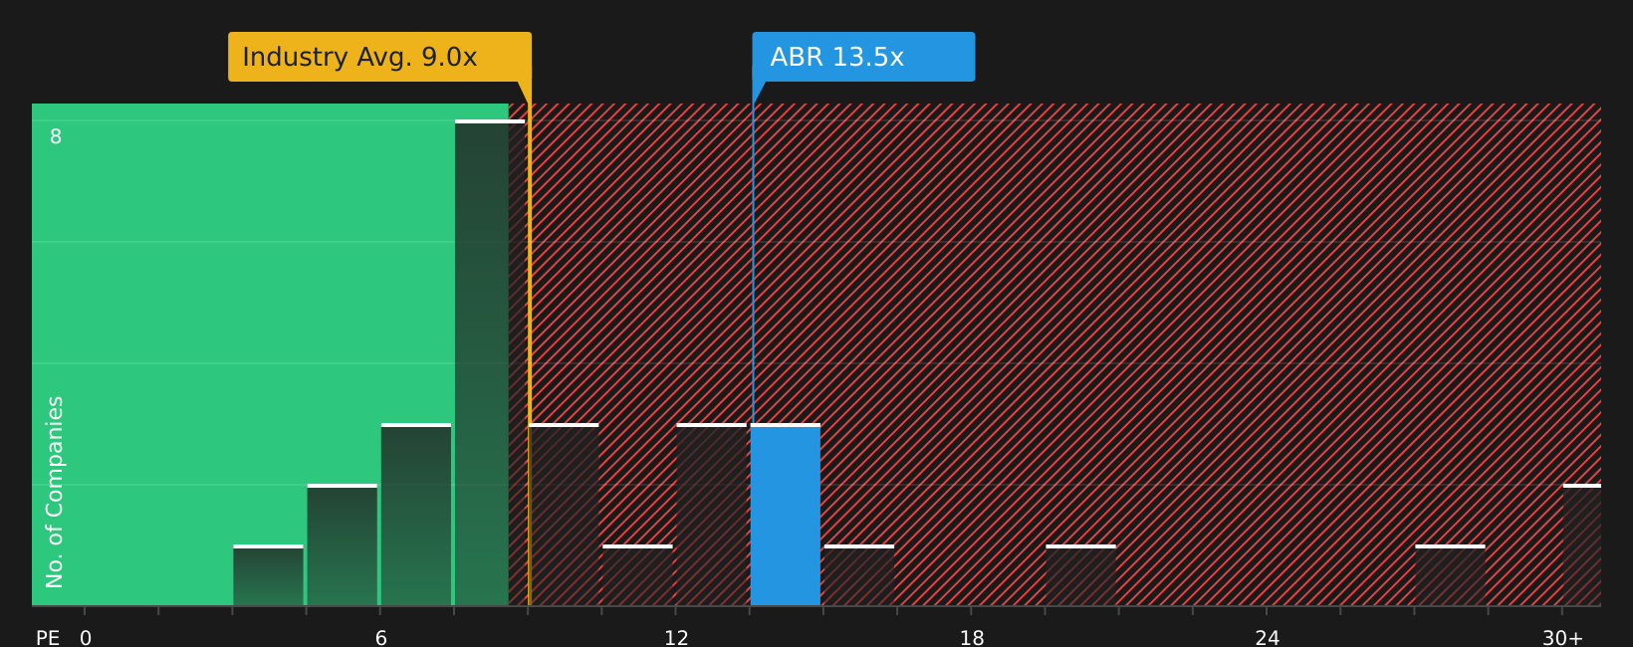The image size is (1633, 647).
Task: Click the x-axis label '18'
Action: (x=972, y=638)
